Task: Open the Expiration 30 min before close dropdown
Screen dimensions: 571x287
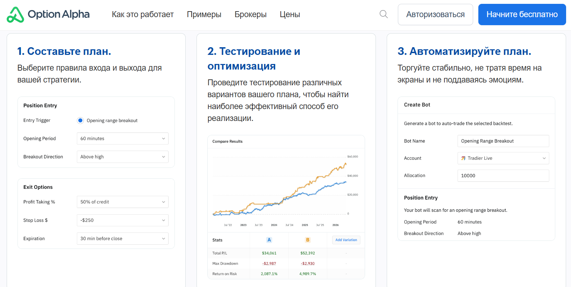Action: [x=123, y=238]
